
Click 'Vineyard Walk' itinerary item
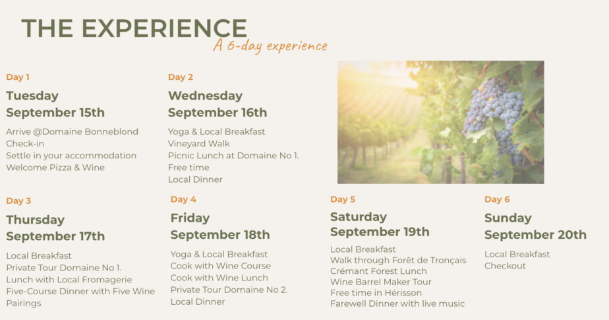pyautogui.click(x=199, y=143)
